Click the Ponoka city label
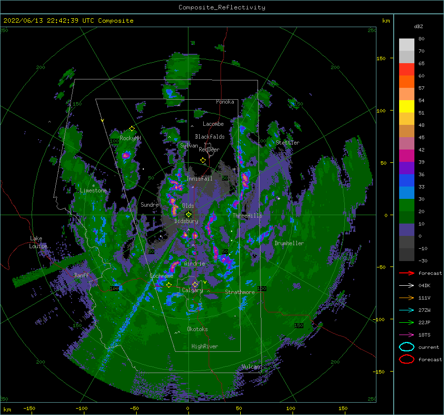This screenshot has width=444, height=415. (225, 102)
